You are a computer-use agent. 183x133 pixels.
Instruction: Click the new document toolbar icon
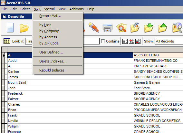(x=10, y=28)
